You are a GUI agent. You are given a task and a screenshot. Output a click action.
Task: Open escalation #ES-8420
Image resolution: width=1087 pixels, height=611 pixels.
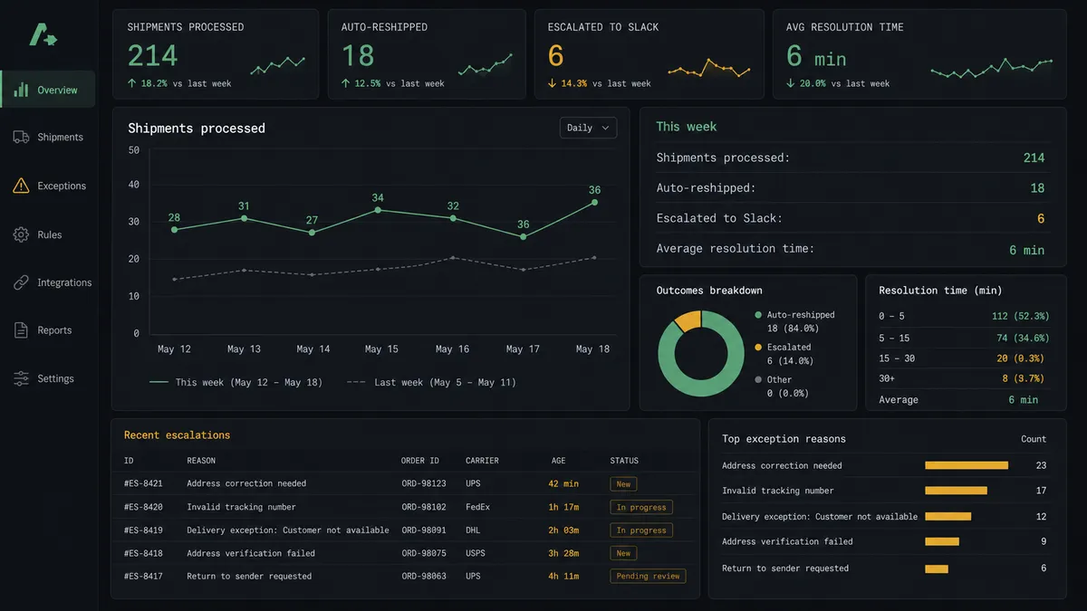coord(143,507)
